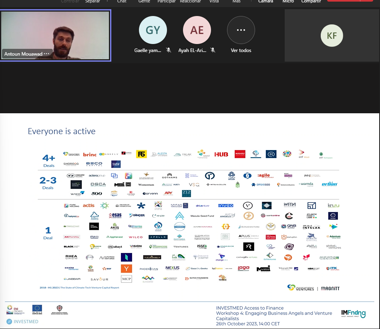
Task: Open the Vista layout menu
Action: 214,2
